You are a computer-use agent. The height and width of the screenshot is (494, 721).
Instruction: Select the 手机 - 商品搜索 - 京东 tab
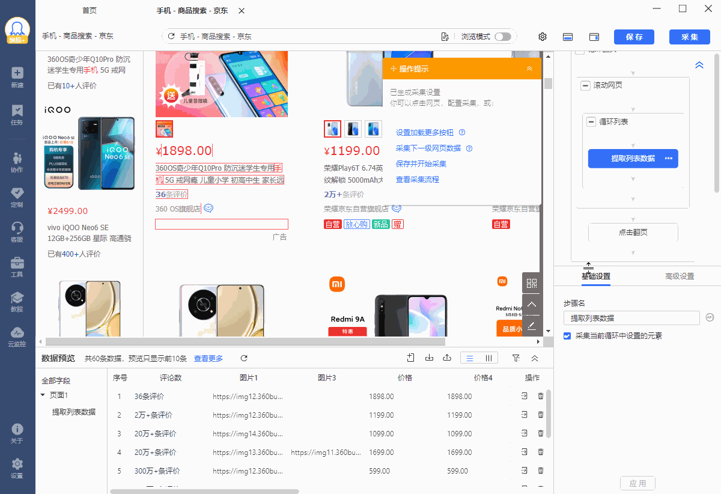pos(192,11)
